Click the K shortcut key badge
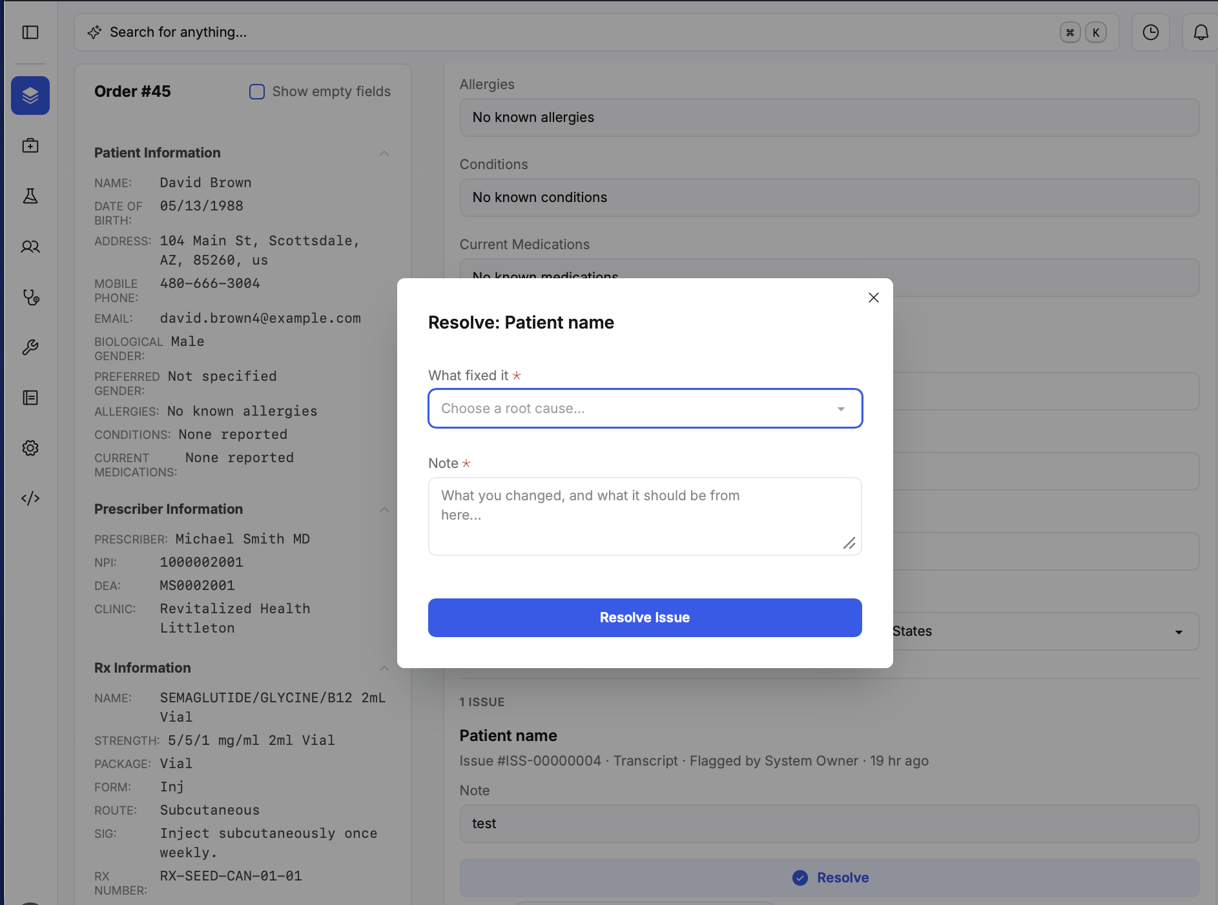 coord(1096,32)
